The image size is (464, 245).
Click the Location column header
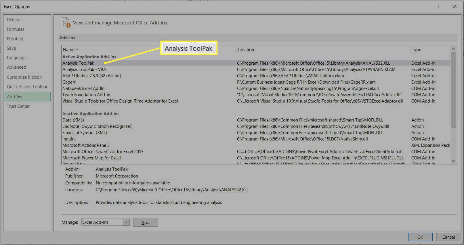tap(246, 50)
